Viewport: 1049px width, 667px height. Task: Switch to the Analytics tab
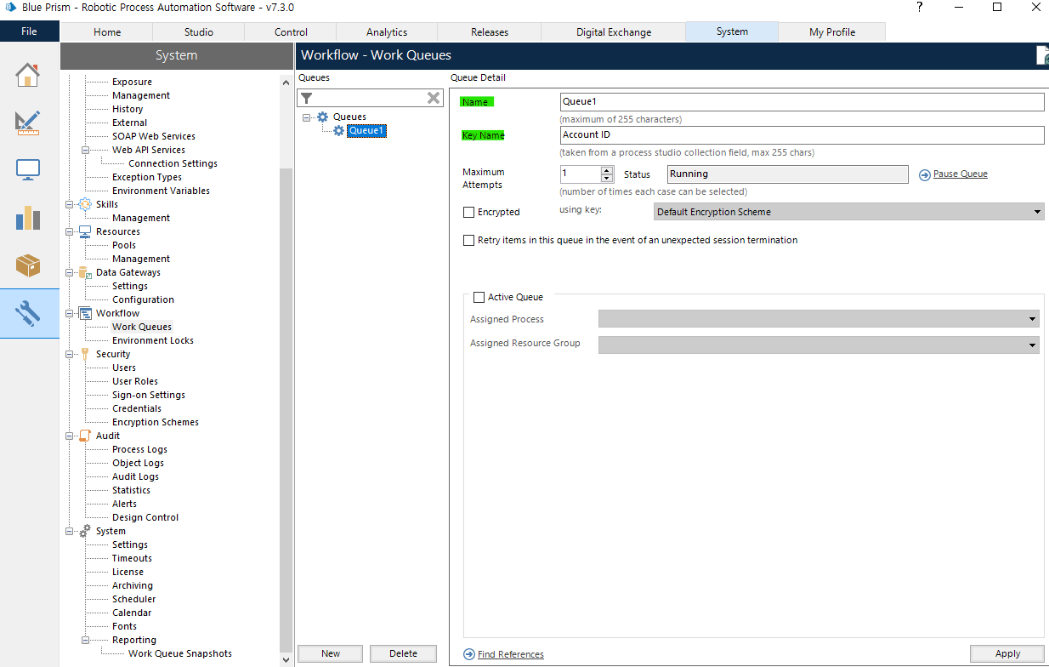pyautogui.click(x=387, y=32)
